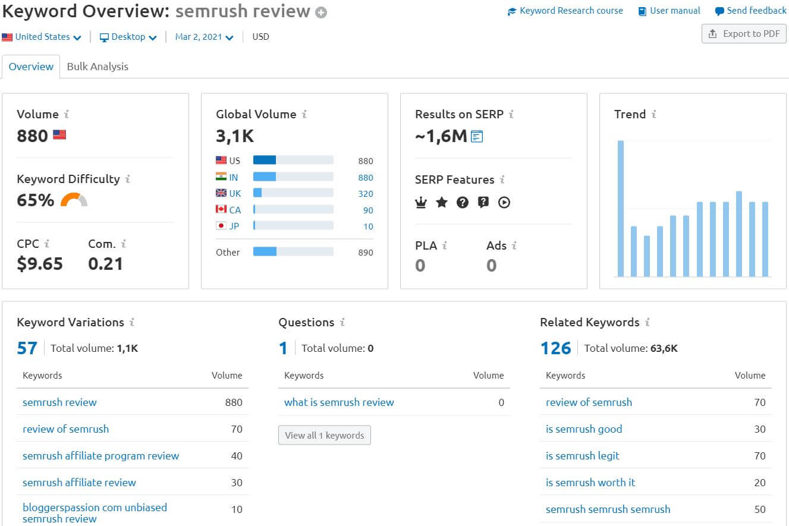Open review of semrush in Related Keywords

[589, 402]
